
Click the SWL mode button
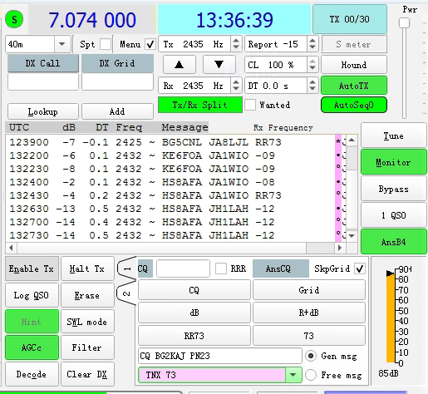(87, 322)
